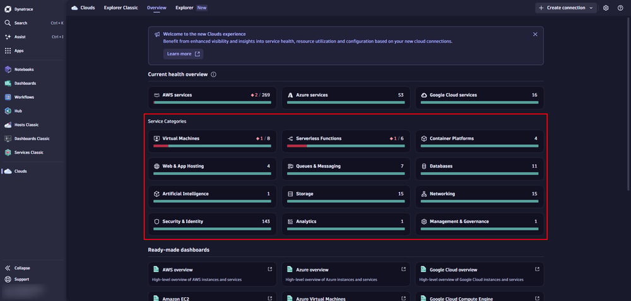Click the Networking topology icon
This screenshot has height=301, width=631.
[x=424, y=194]
